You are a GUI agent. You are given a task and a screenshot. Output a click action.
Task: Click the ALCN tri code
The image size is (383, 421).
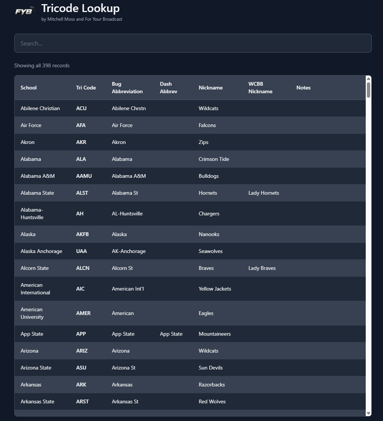coord(83,268)
